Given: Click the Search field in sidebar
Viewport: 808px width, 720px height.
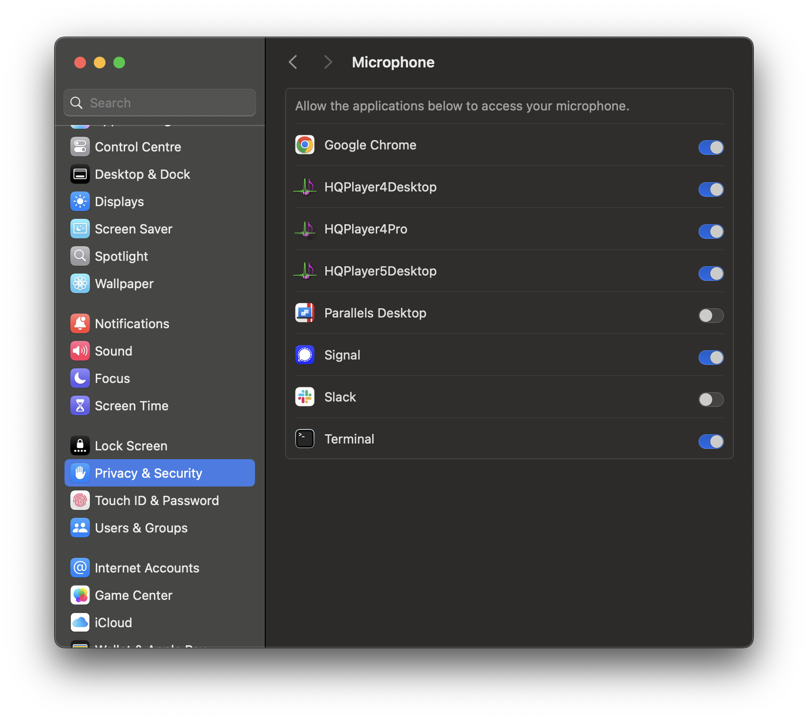Looking at the screenshot, I should 160,103.
